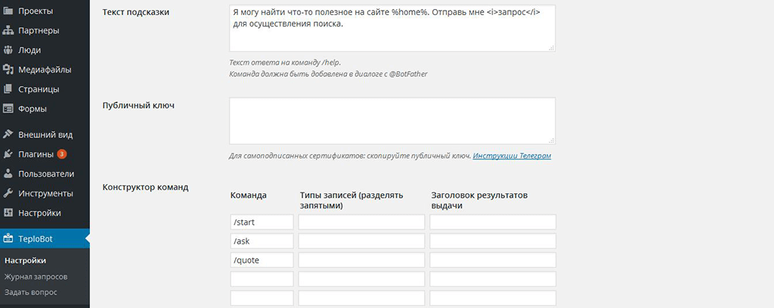
Task: Click the Типы записей column header
Action: point(351,201)
